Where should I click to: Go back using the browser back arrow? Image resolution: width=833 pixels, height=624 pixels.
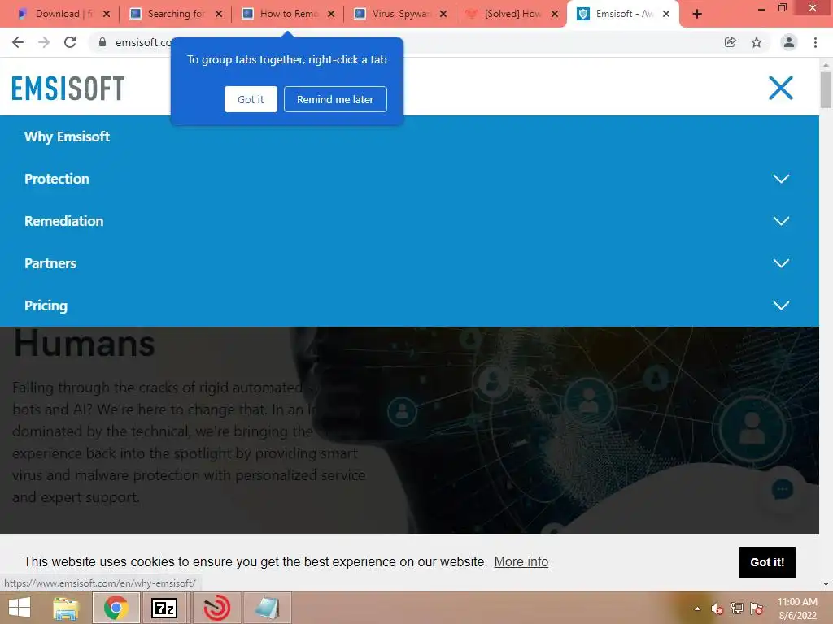[x=18, y=42]
